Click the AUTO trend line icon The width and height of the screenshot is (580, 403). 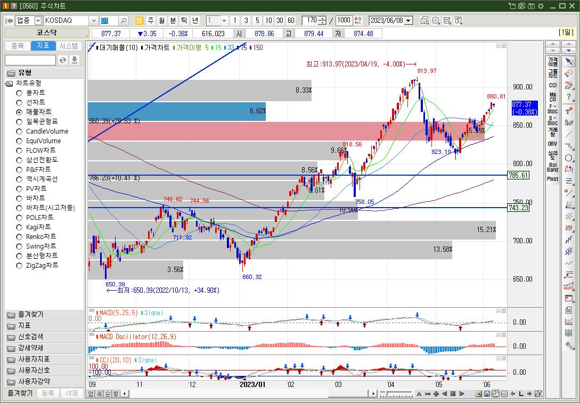click(x=569, y=286)
